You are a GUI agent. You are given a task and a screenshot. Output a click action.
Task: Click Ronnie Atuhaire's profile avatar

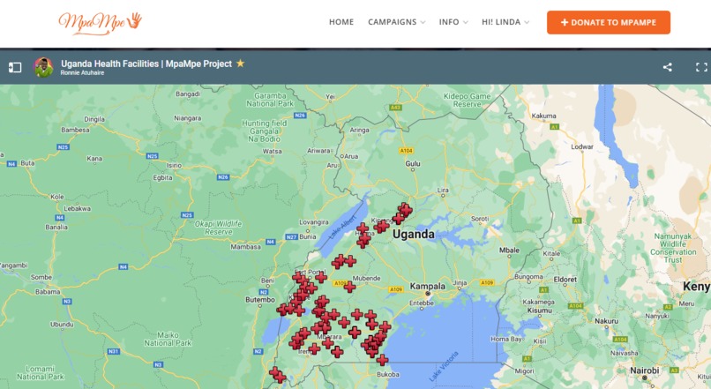coord(43,68)
